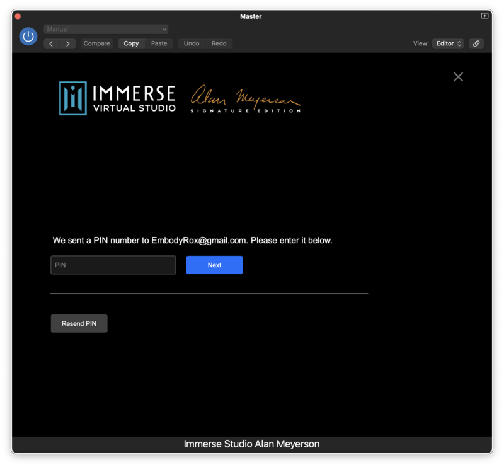Resend the PIN

(79, 323)
